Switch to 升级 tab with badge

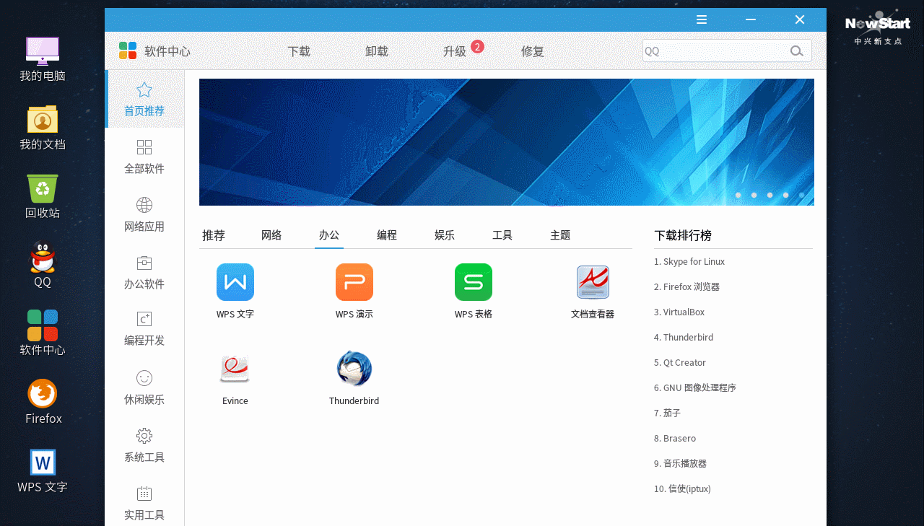click(455, 51)
